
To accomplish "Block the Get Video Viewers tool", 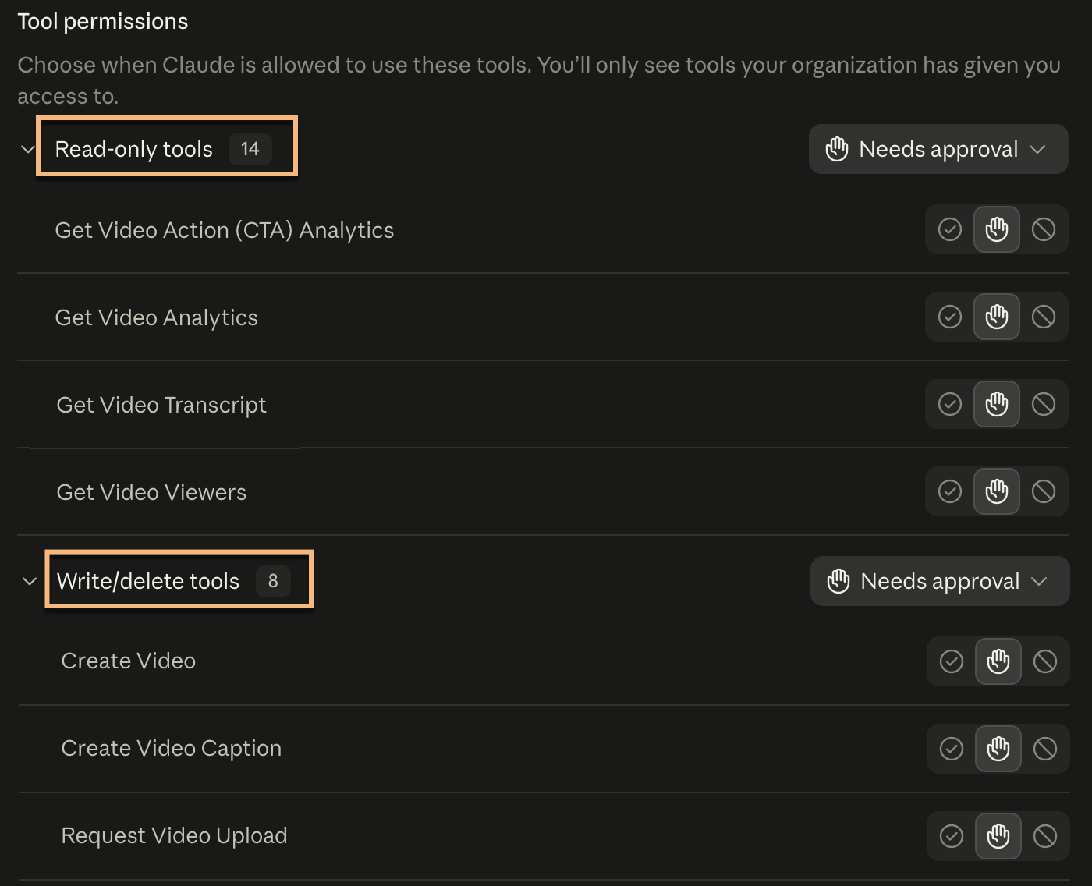I will pos(1044,492).
